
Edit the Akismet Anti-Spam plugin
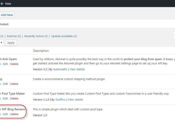click(5, 64)
